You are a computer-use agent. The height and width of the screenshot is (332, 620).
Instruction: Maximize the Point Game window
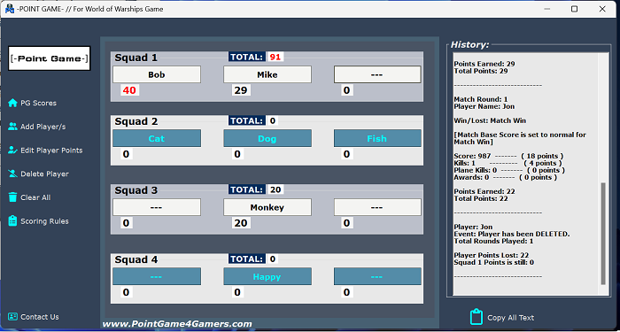(x=575, y=9)
